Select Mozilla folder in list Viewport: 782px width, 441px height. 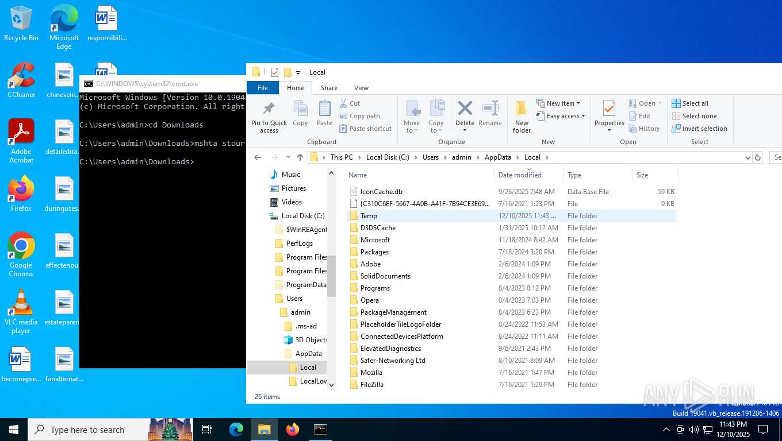(x=512, y=373)
